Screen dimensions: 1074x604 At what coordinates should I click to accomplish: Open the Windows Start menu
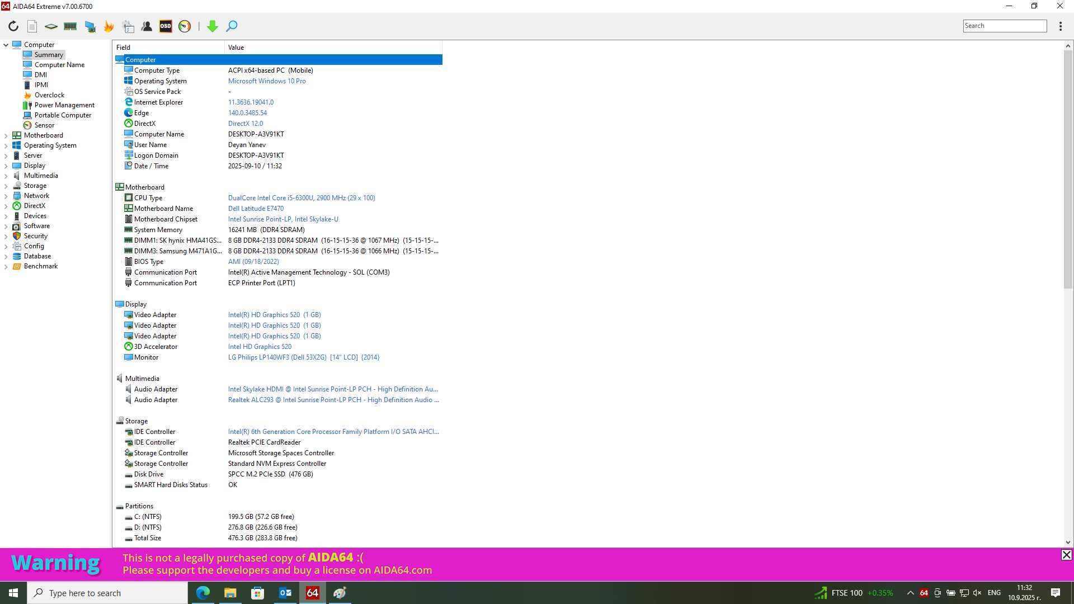[13, 593]
